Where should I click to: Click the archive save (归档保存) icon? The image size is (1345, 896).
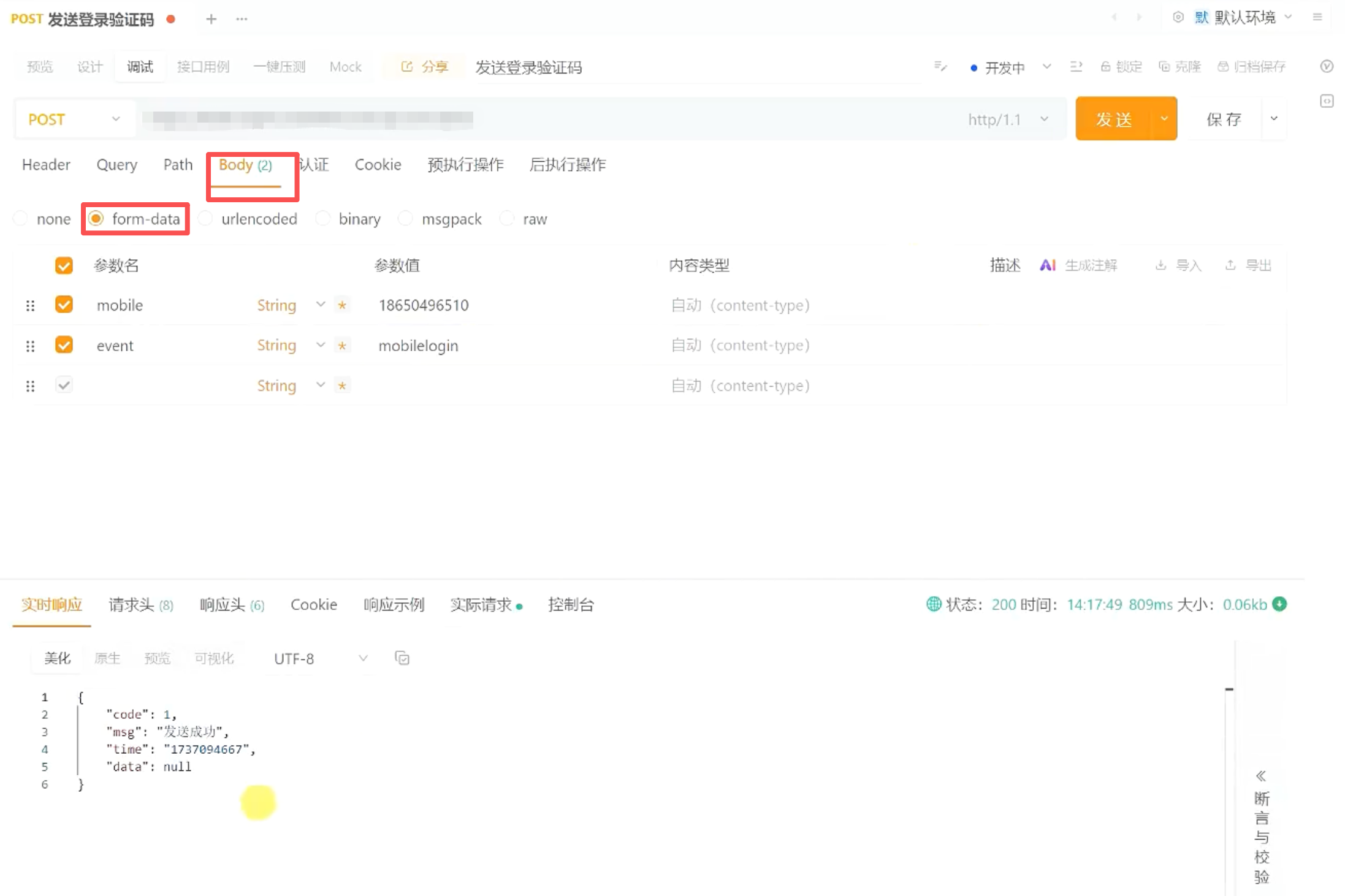(x=1223, y=67)
